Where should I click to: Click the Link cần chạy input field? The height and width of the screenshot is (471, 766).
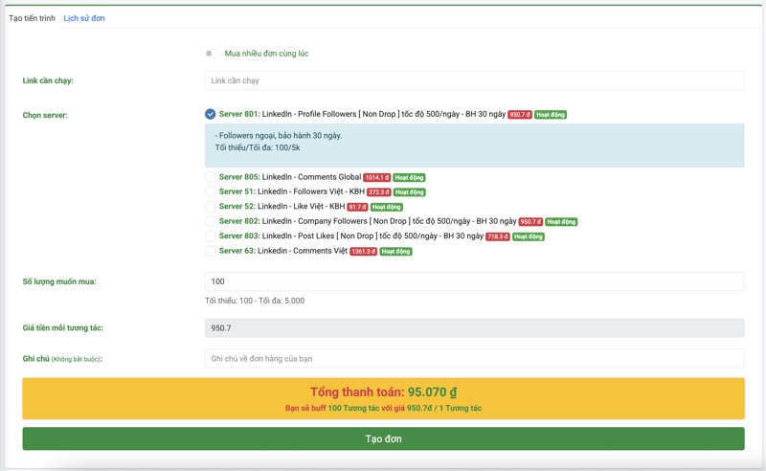(474, 80)
